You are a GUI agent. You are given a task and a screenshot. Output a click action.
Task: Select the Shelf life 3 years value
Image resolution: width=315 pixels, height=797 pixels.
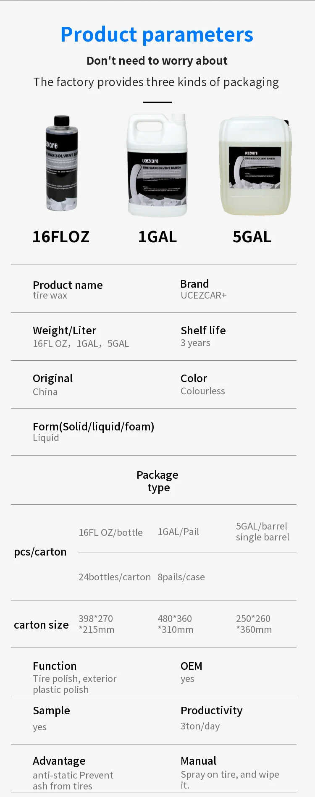pos(195,343)
